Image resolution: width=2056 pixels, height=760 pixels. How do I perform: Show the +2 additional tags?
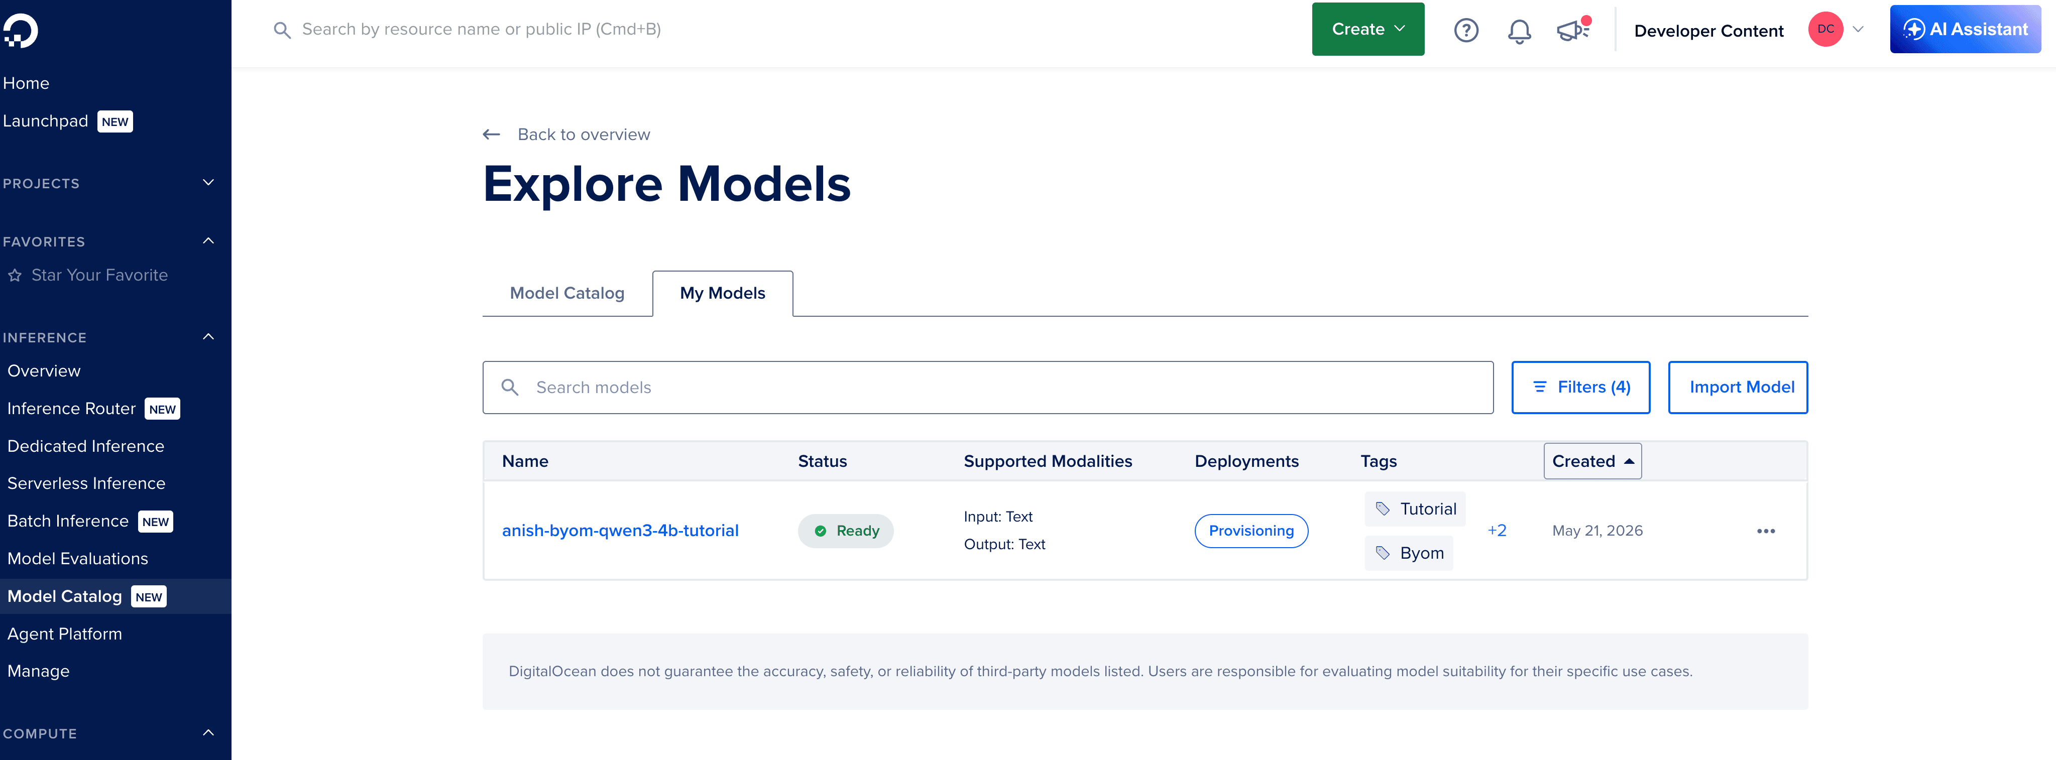pos(1497,531)
